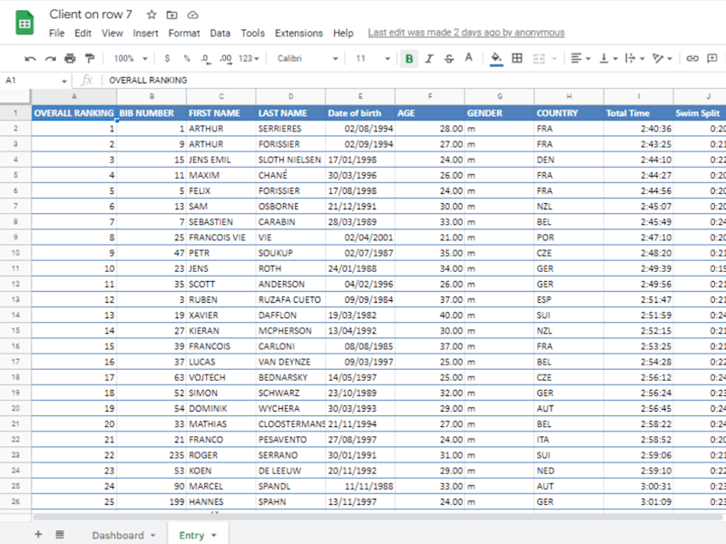Open the Insert menu
The height and width of the screenshot is (544, 726).
(145, 33)
